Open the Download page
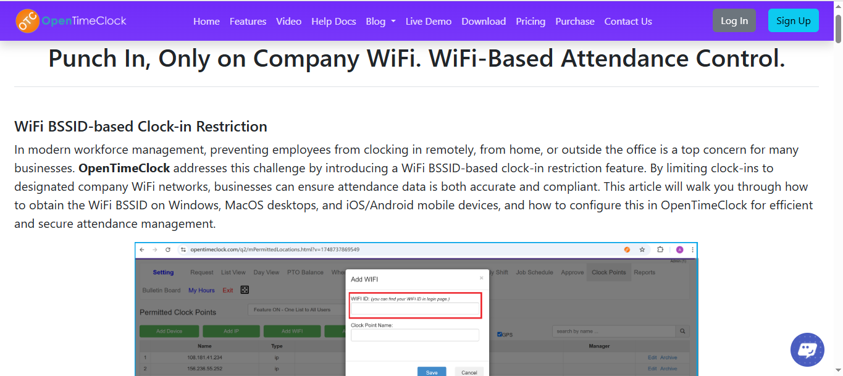 pos(484,21)
